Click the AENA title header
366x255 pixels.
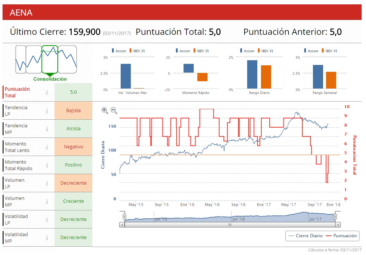click(182, 12)
